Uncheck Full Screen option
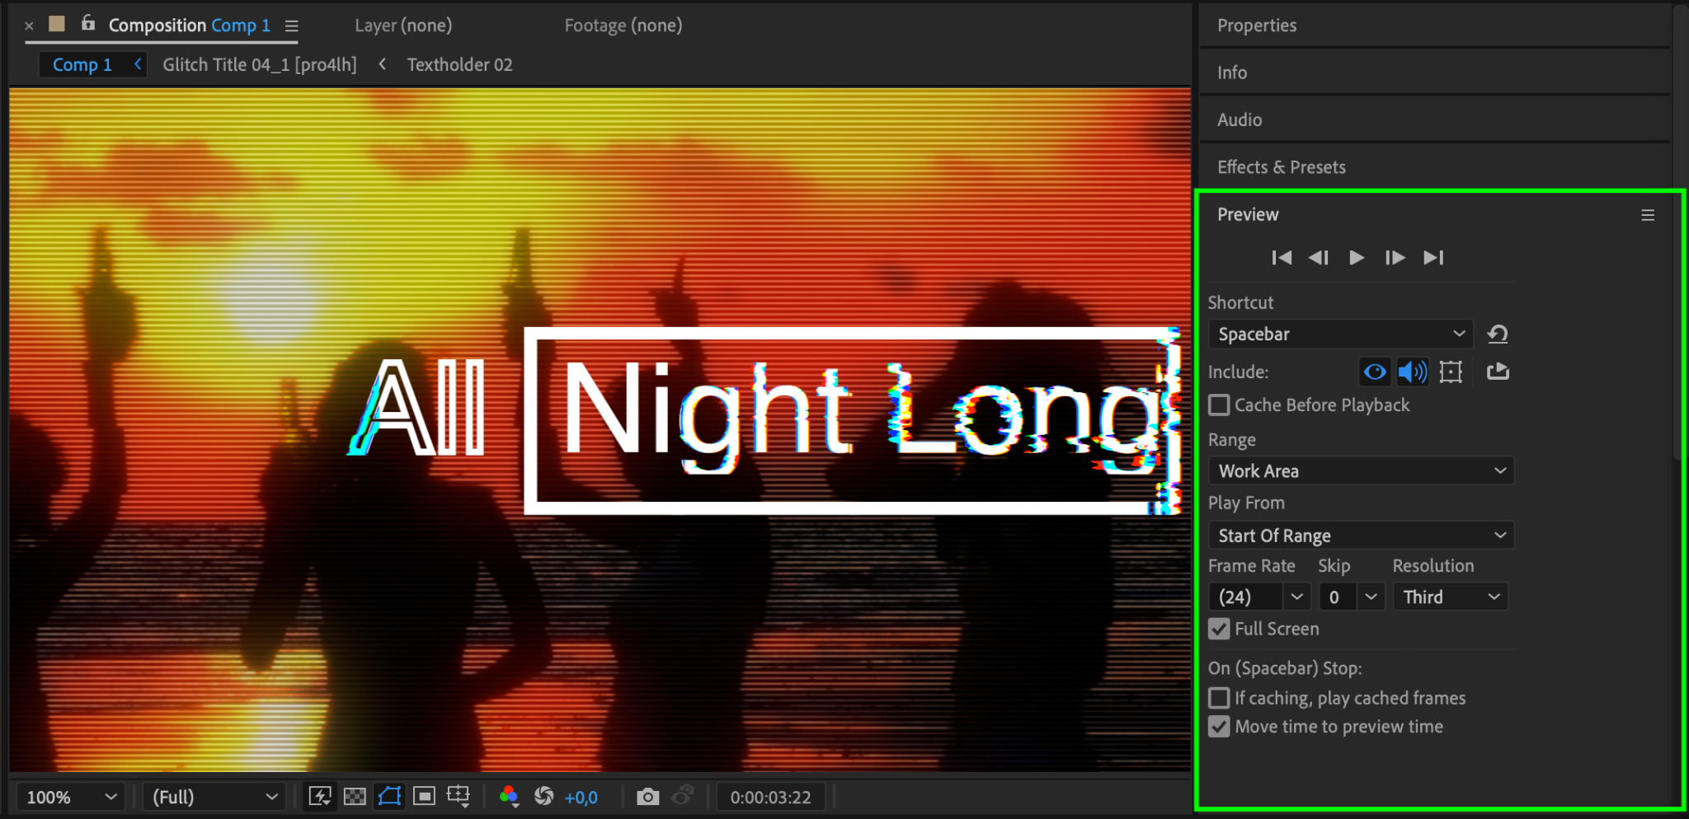This screenshot has height=819, width=1689. point(1219,629)
